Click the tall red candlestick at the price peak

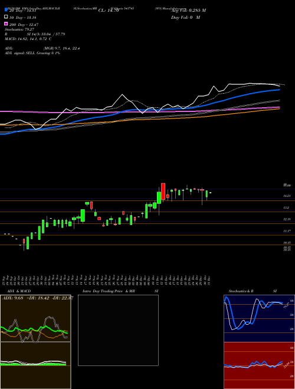tap(163, 192)
